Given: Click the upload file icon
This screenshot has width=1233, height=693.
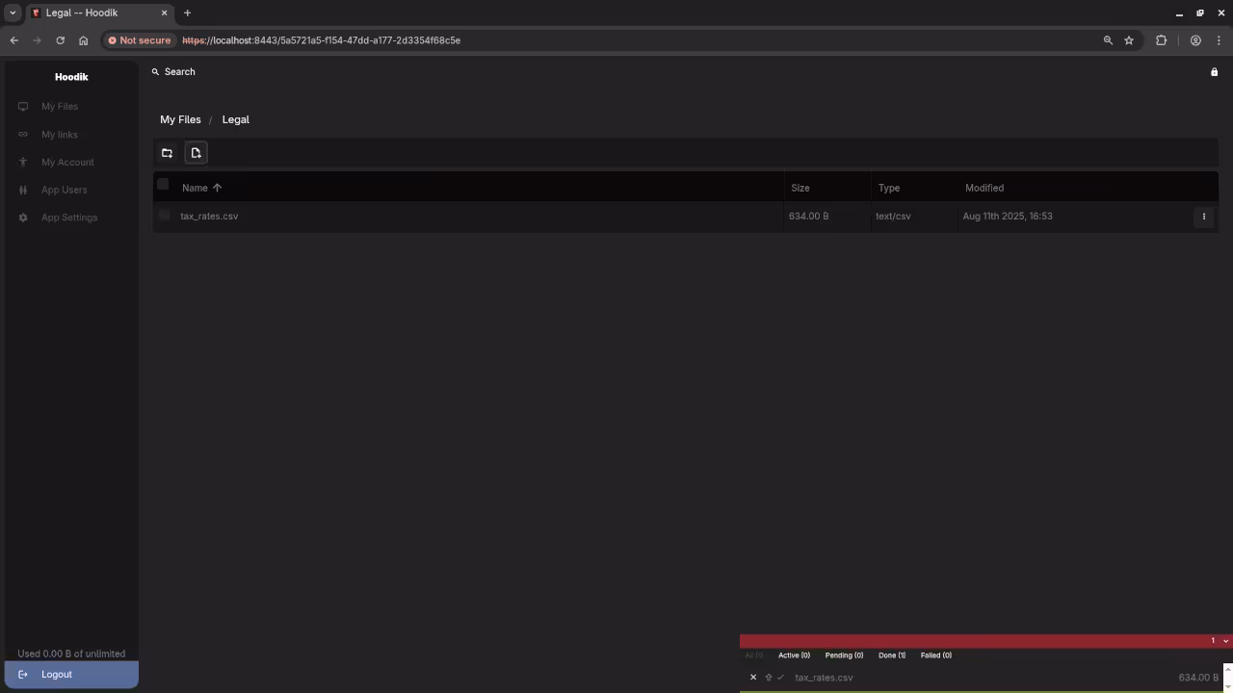Looking at the screenshot, I should (196, 153).
